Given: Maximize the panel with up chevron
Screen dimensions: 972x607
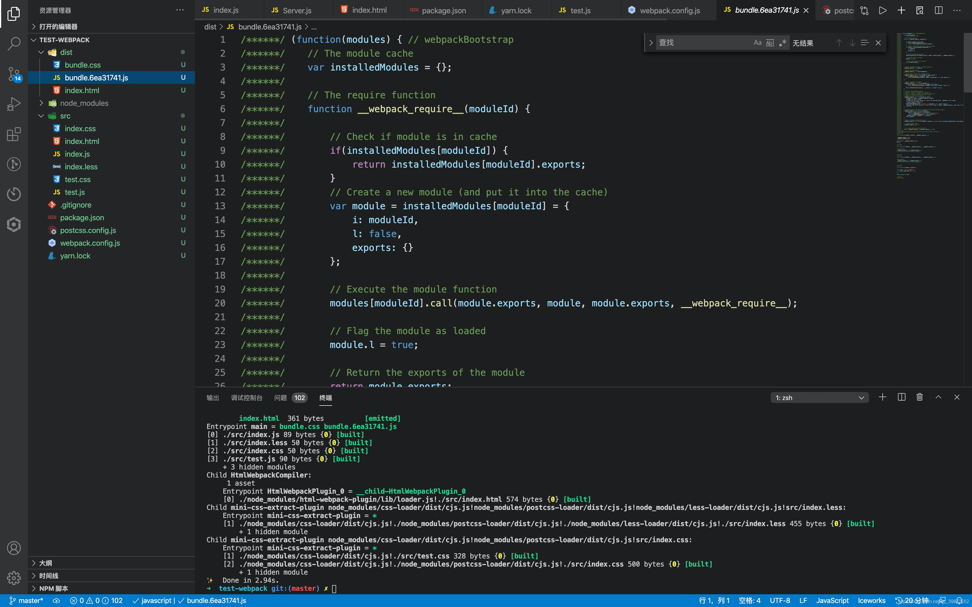Looking at the screenshot, I should click(938, 397).
